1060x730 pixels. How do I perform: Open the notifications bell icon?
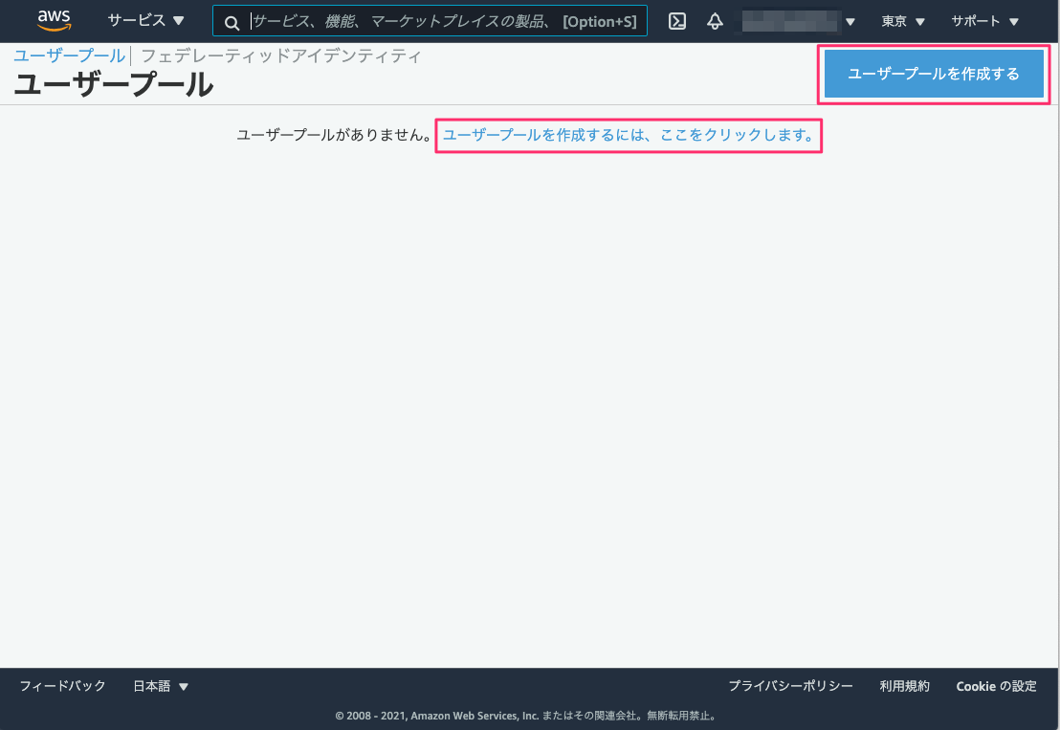tap(715, 21)
